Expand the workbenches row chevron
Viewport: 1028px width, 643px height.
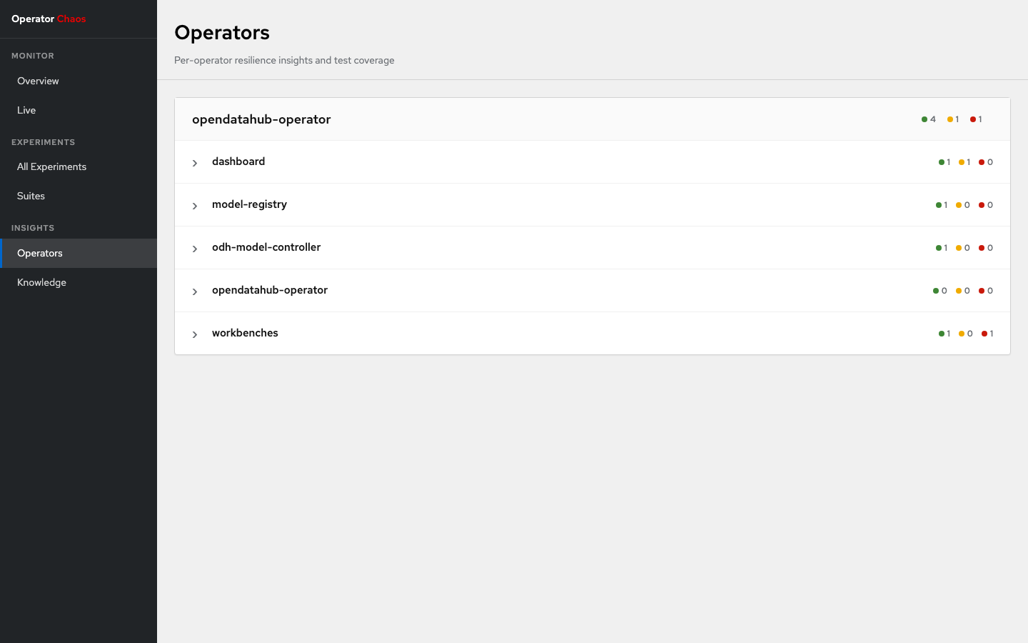(195, 334)
